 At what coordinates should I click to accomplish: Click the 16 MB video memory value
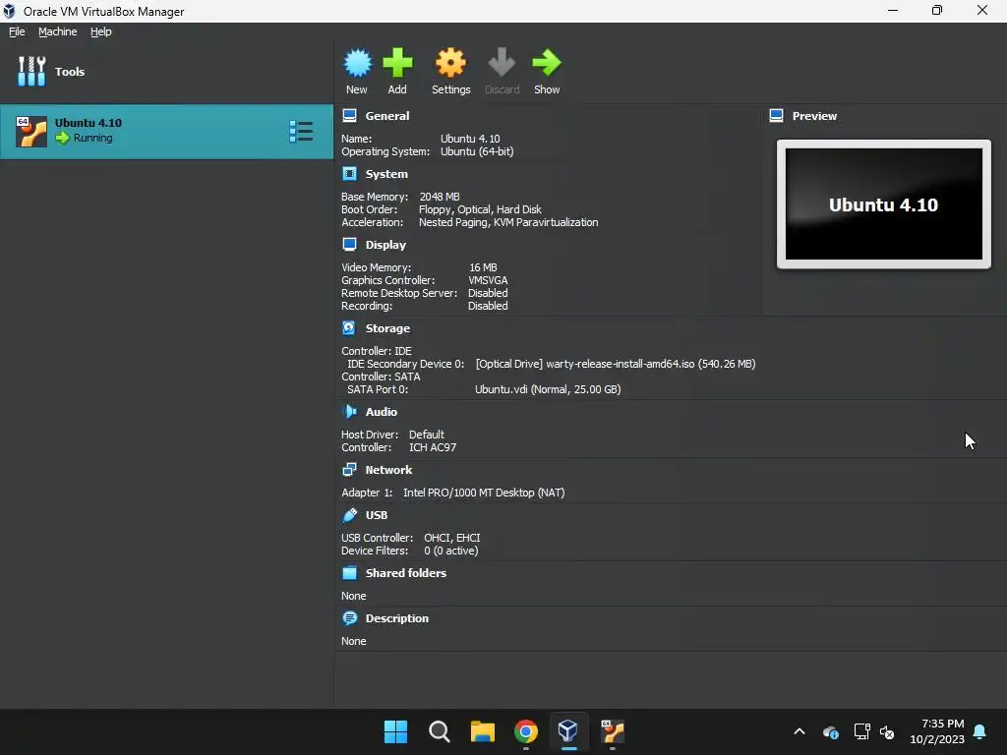[483, 267]
